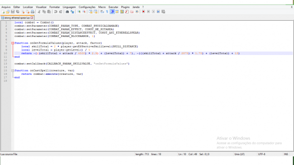Start macro recording with red circle
Viewport: 294px width, 165px height.
pyautogui.click(x=143, y=12)
